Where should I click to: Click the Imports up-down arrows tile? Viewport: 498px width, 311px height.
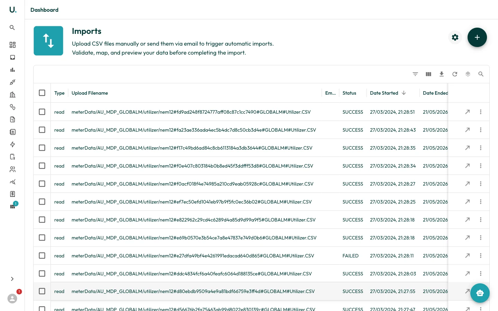pos(48,41)
